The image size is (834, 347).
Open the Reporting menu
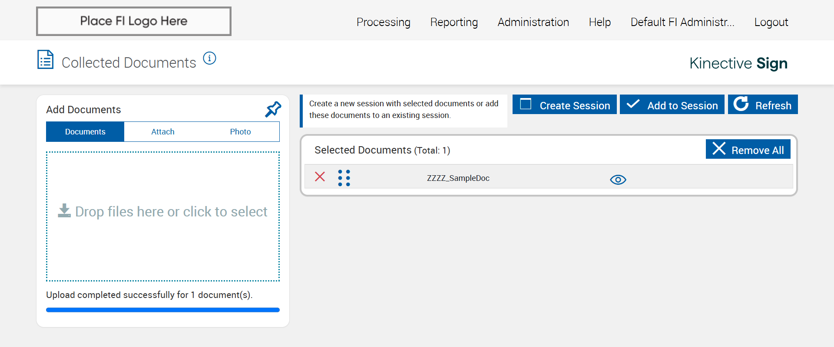point(454,22)
